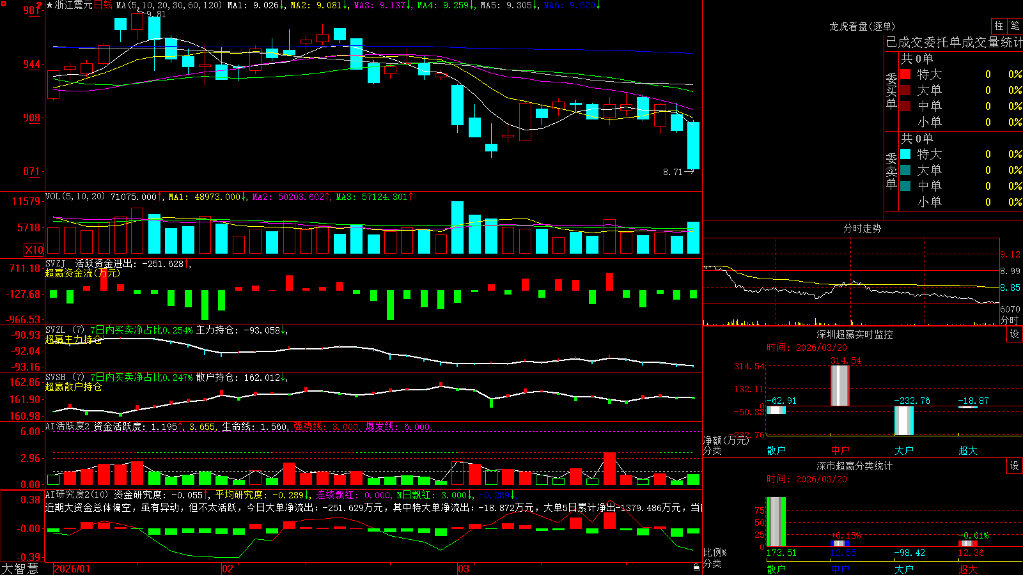This screenshot has height=575, width=1023.
Task: Click the 深圳超赢实时监控 panel title
Action: click(x=855, y=334)
